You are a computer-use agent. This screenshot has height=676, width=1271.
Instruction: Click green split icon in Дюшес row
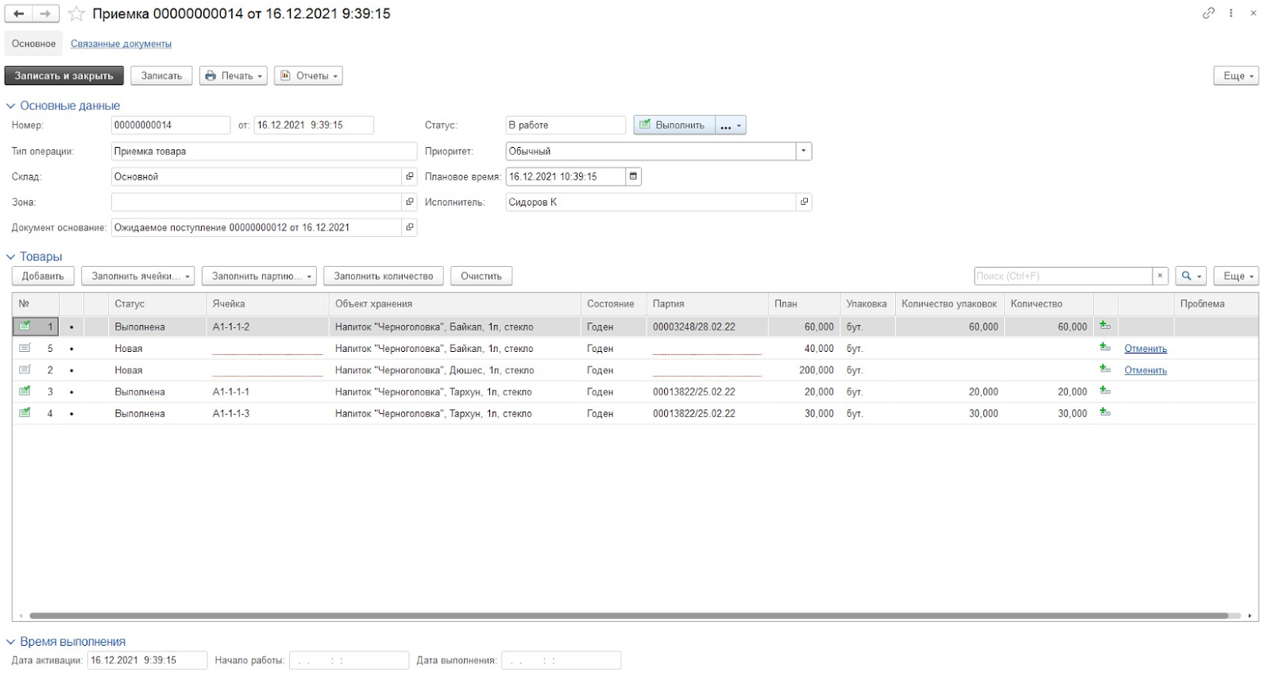pos(1105,369)
